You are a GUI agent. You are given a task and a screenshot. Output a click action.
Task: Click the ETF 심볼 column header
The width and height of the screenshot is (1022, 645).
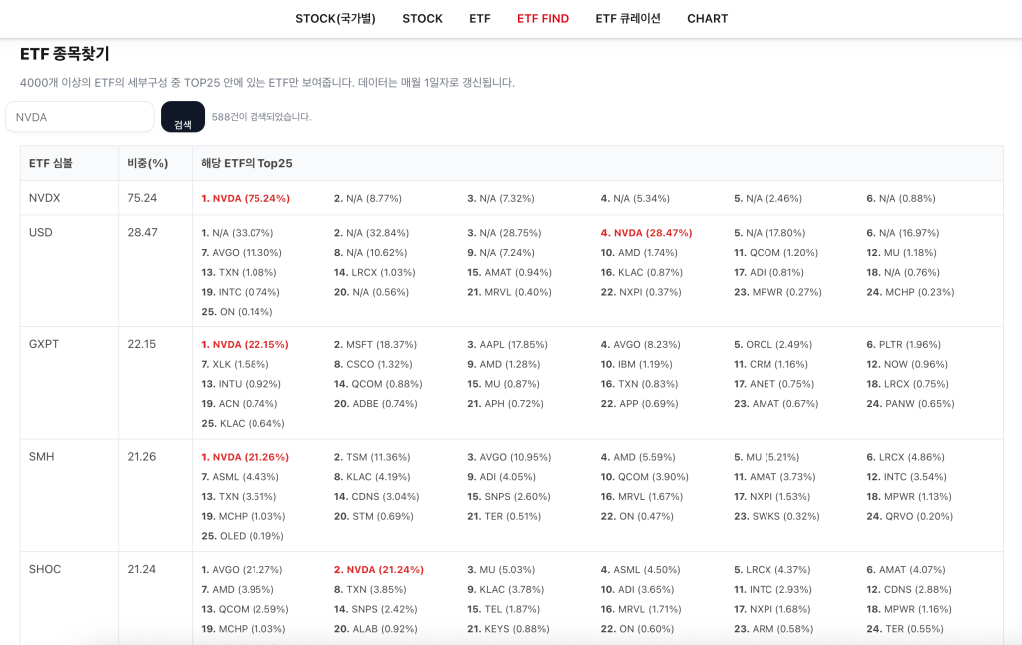click(x=51, y=164)
